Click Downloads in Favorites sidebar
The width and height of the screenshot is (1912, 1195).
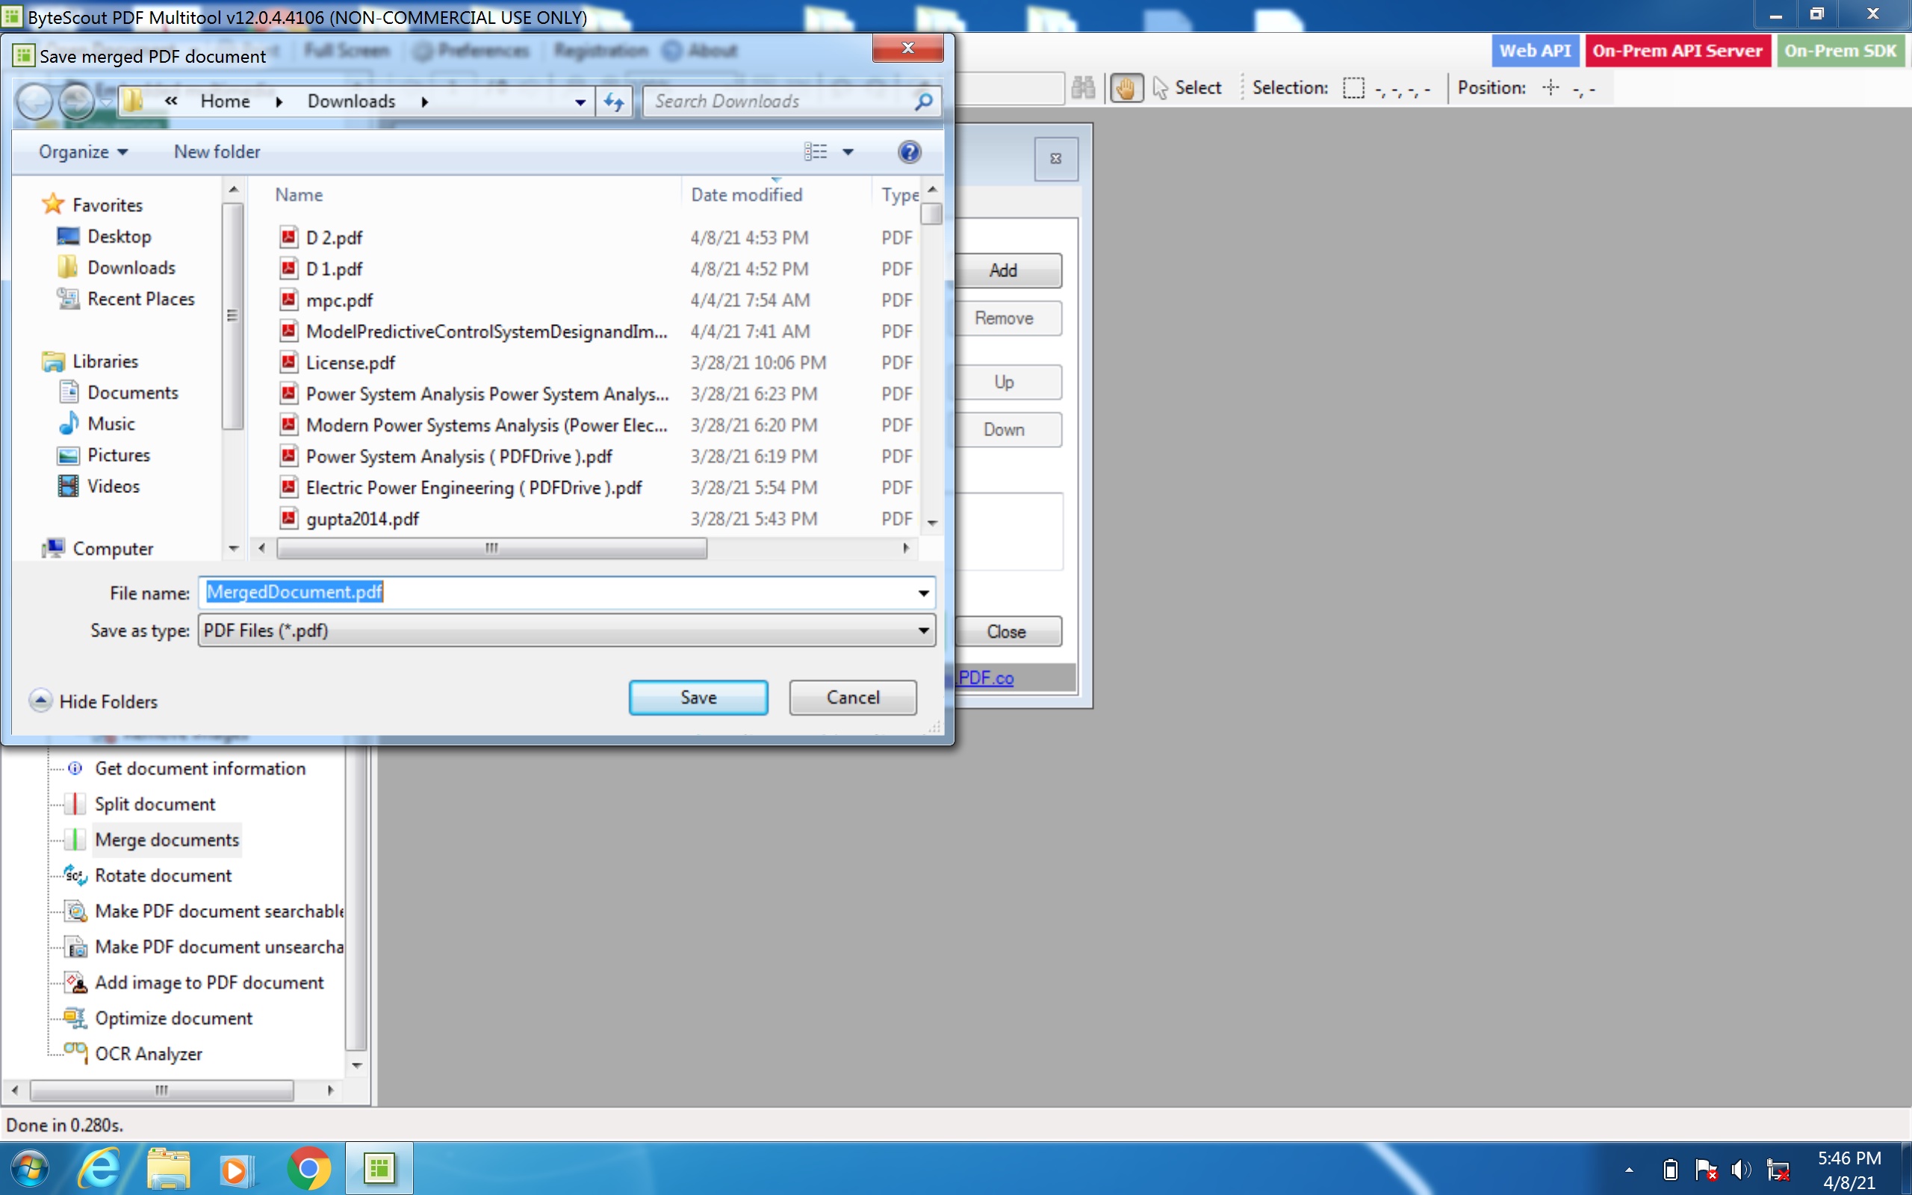pyautogui.click(x=129, y=267)
